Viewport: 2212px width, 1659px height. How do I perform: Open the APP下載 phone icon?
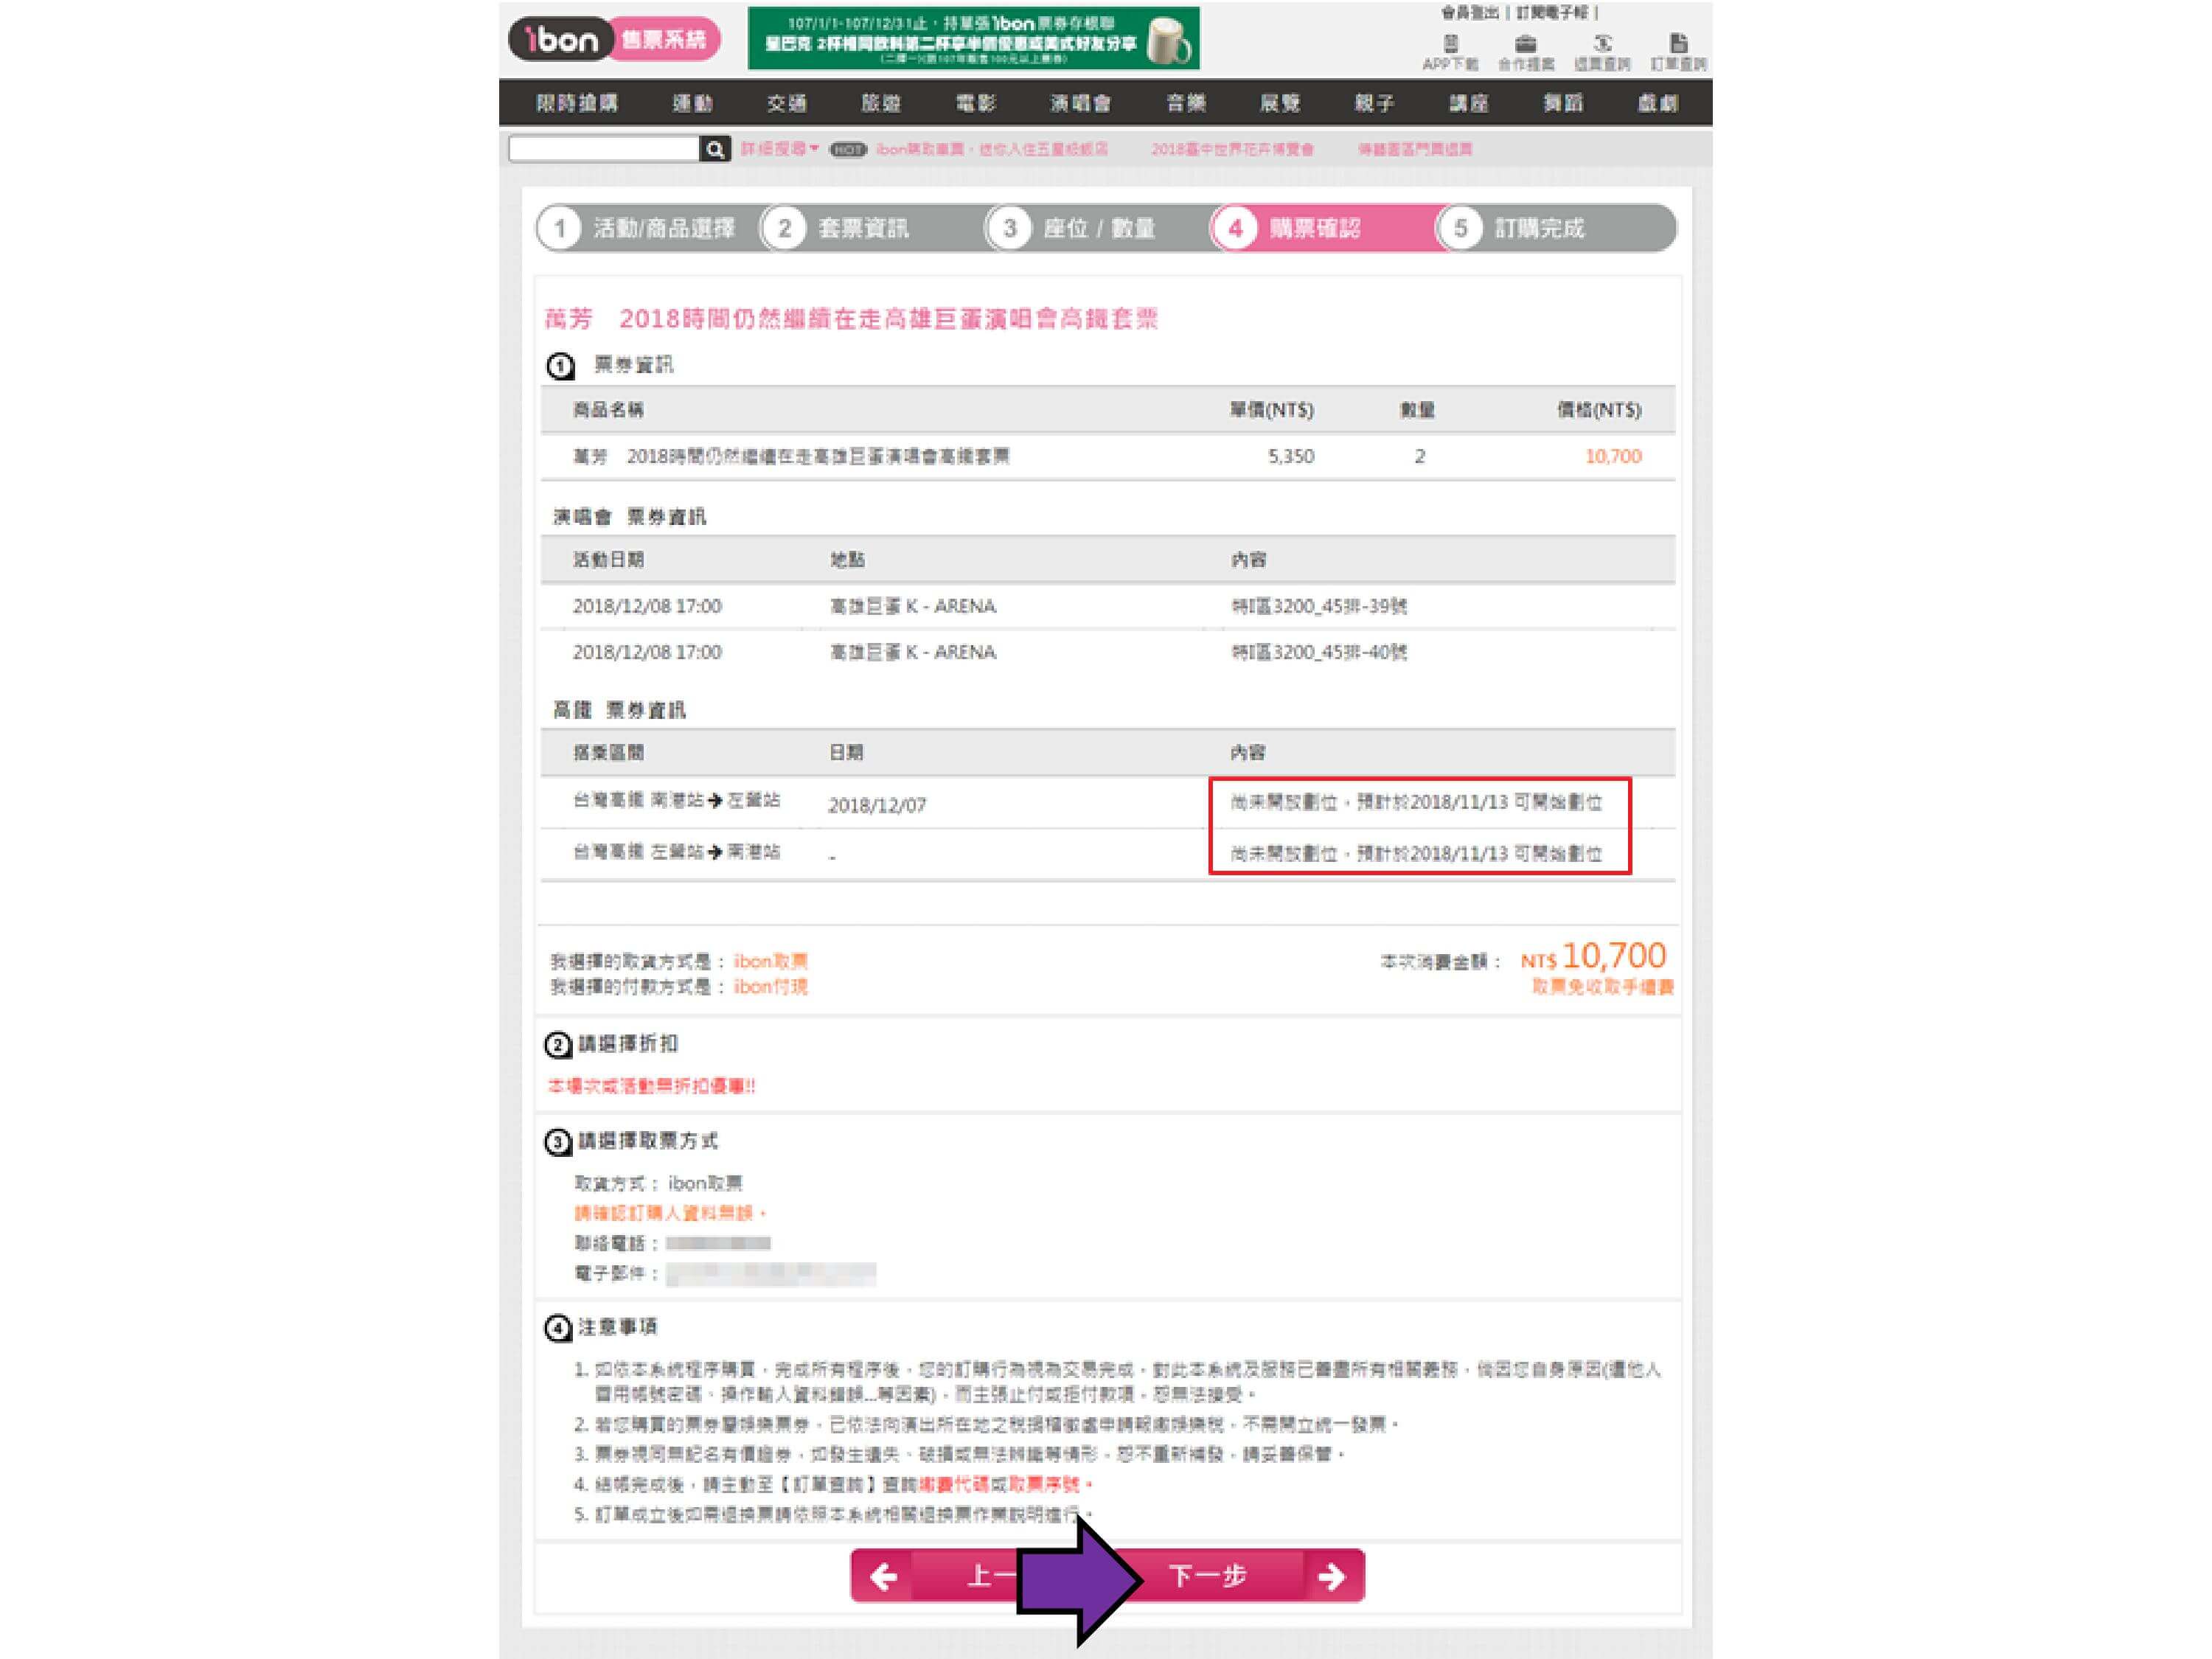click(x=1450, y=44)
